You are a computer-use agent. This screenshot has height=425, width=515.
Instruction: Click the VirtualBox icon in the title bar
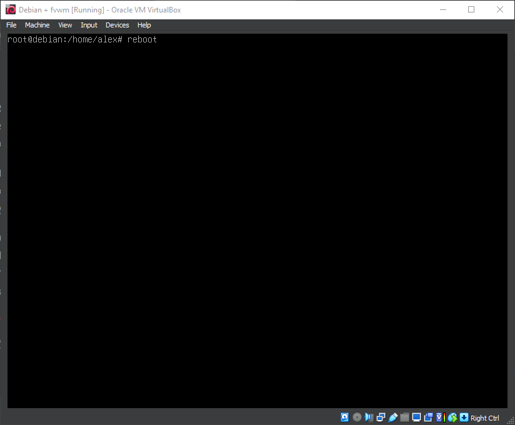pos(9,9)
